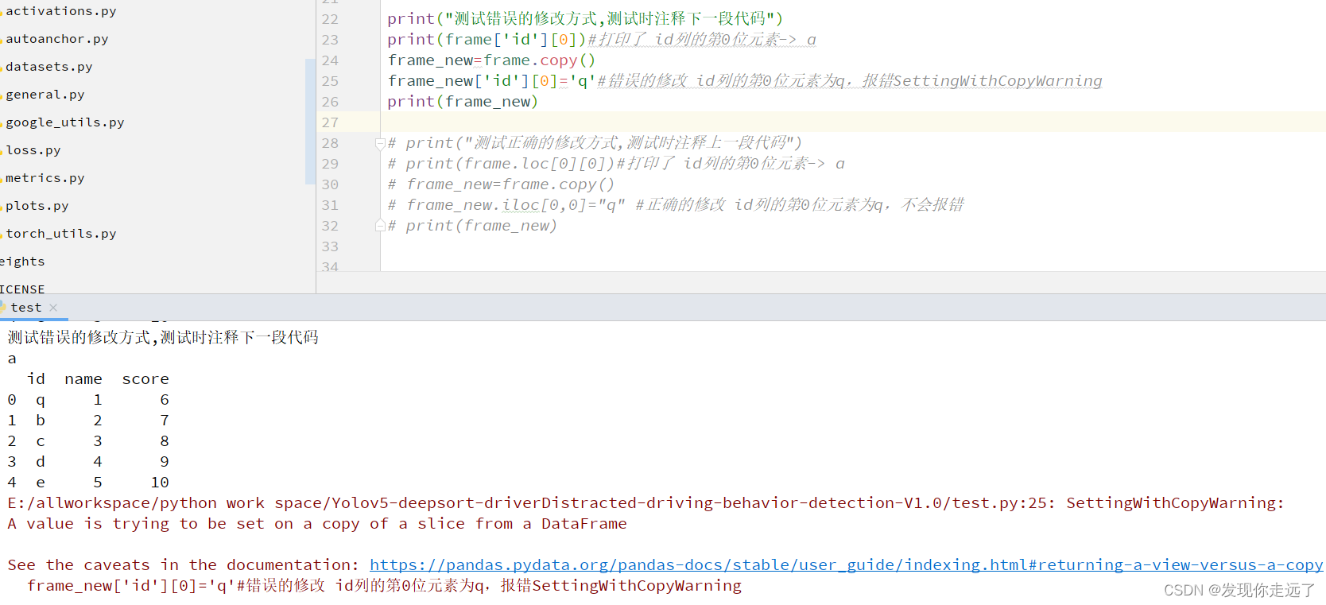This screenshot has height=605, width=1326.
Task: Place cursor on empty line 27
Action: pos(852,122)
